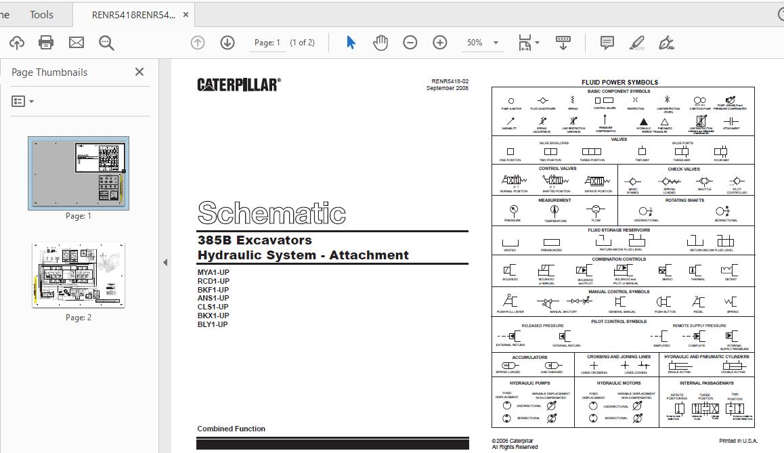Open the fit page scrolling options icon

click(525, 43)
